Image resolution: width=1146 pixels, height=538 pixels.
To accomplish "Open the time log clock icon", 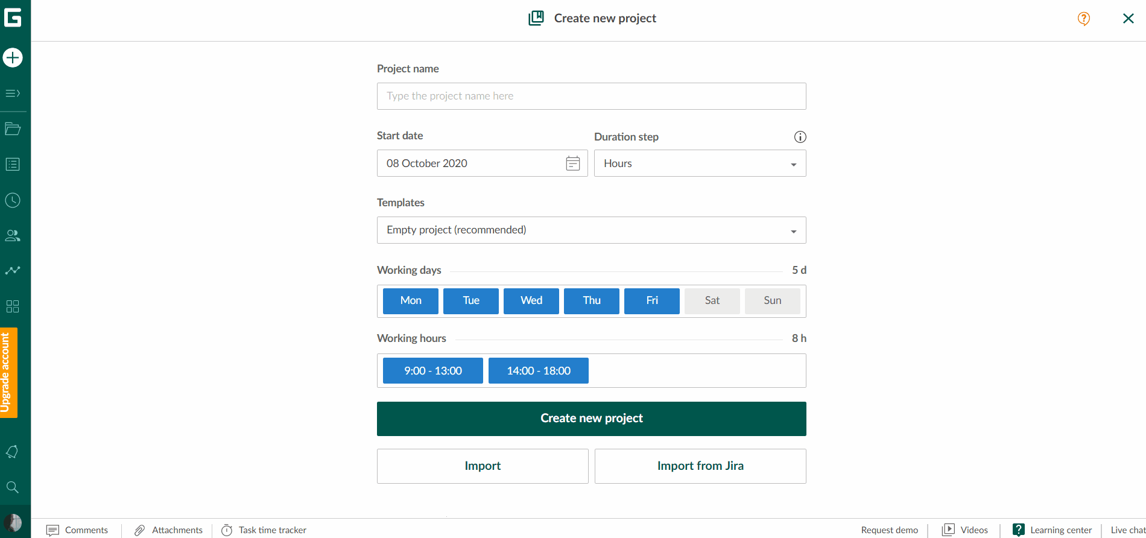I will 13,200.
